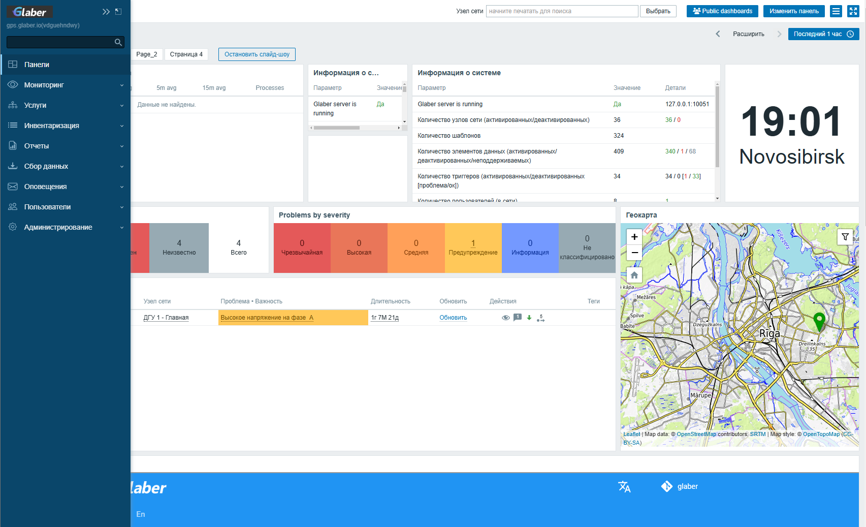Expand the Услуги menu chevron
The width and height of the screenshot is (866, 527).
tap(122, 106)
